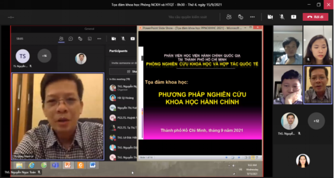Click share content icon beside Rời đi

tap(294, 17)
